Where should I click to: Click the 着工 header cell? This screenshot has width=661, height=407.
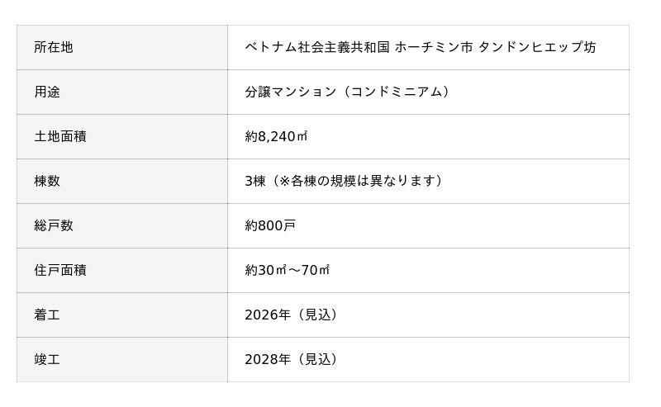click(47, 315)
